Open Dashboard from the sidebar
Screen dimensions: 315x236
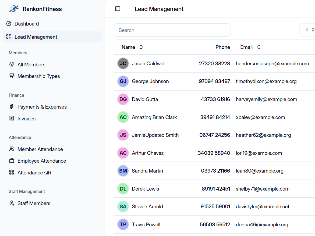click(x=53, y=24)
